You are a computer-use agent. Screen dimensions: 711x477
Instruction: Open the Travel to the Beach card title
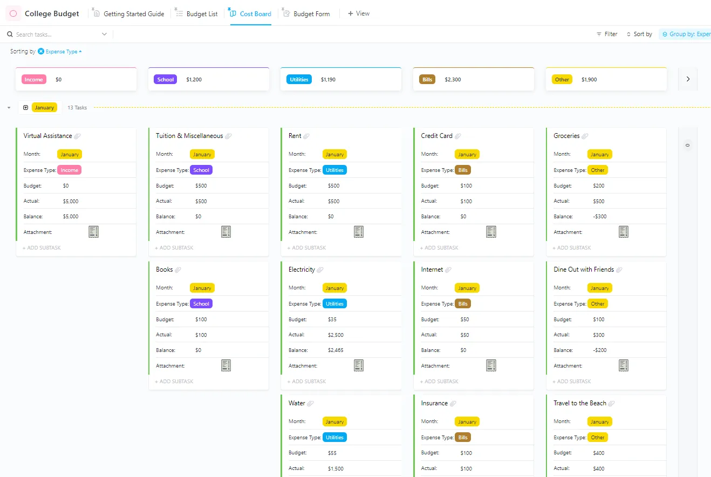click(580, 403)
